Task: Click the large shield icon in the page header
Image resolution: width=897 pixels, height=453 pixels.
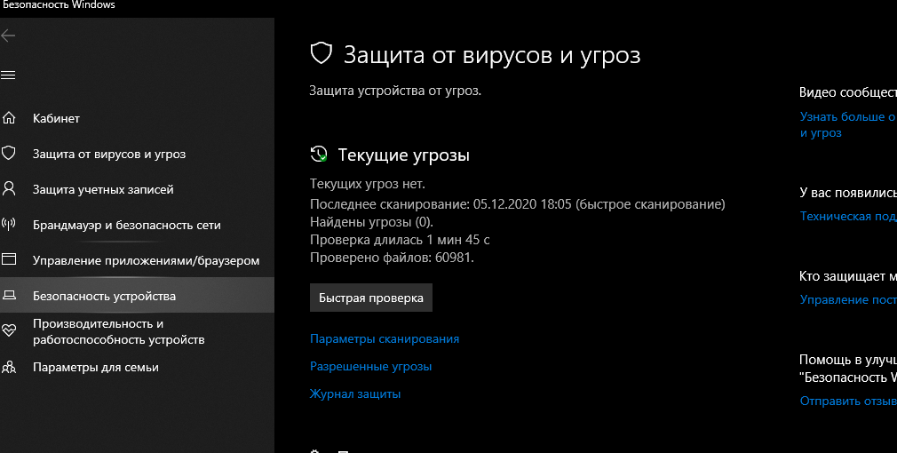Action: [x=321, y=53]
